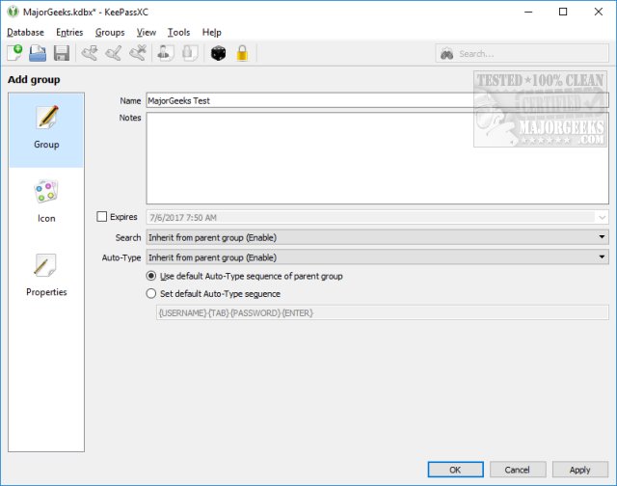Copy password to clipboard toolbar icon
This screenshot has height=486, width=617.
pyautogui.click(x=190, y=53)
